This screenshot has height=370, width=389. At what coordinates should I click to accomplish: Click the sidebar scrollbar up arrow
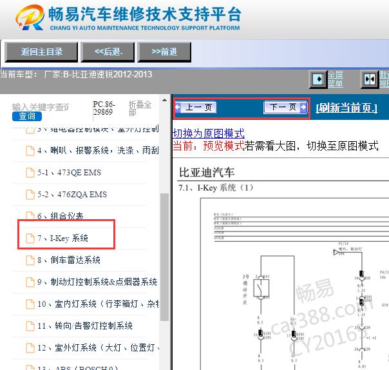pos(164,100)
